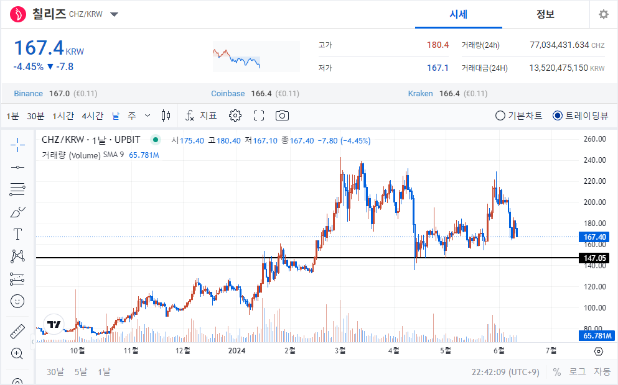Click the mini price sparkline thumbnail
The height and width of the screenshot is (385, 618).
click(x=256, y=57)
